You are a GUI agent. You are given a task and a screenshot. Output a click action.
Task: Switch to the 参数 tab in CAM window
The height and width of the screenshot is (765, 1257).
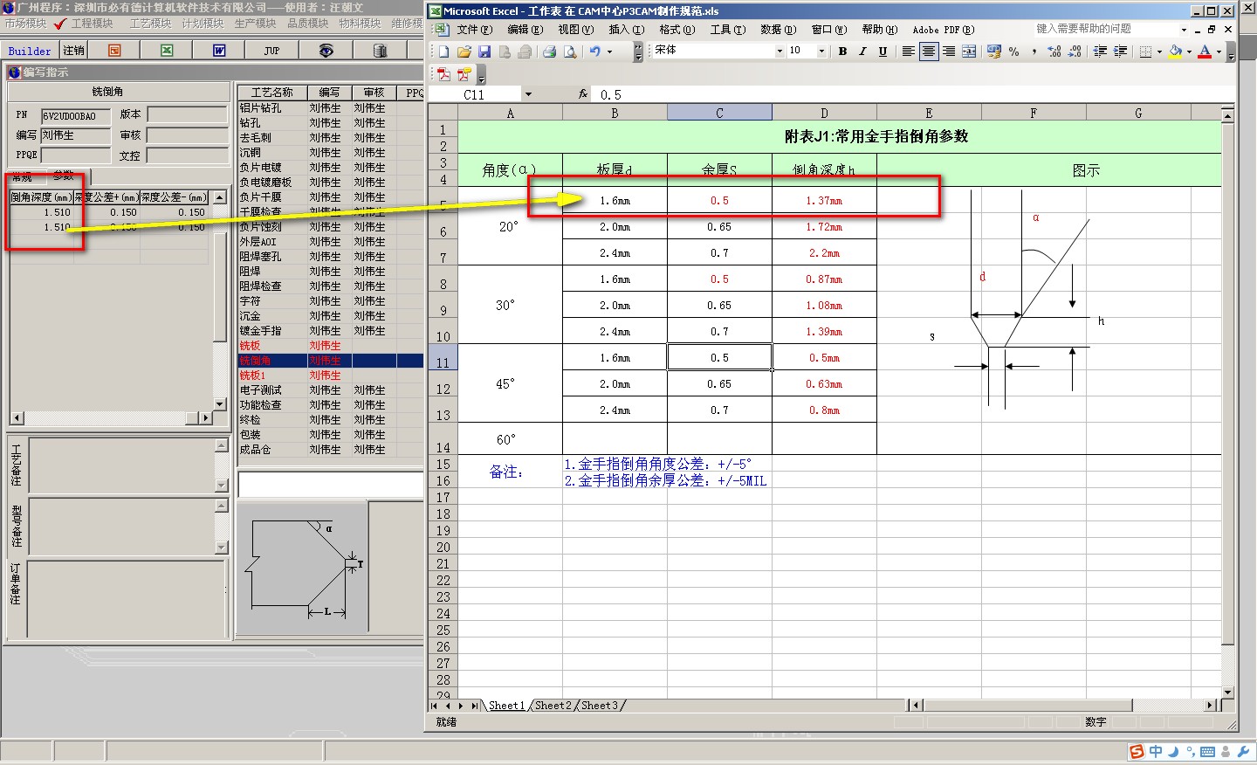point(64,176)
